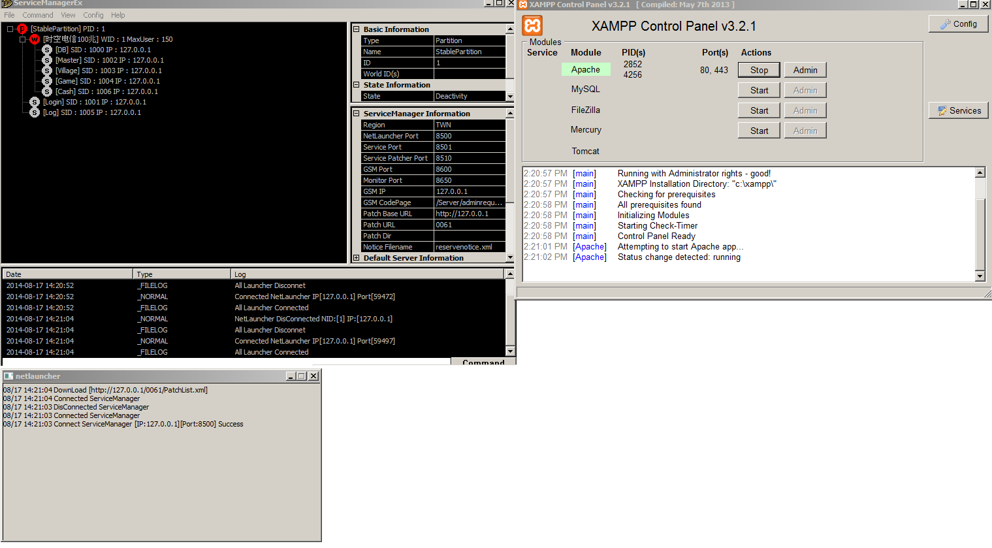Screen dimensions: 992x548
Task: Select the S icon beside [Login]
Action: (35, 102)
